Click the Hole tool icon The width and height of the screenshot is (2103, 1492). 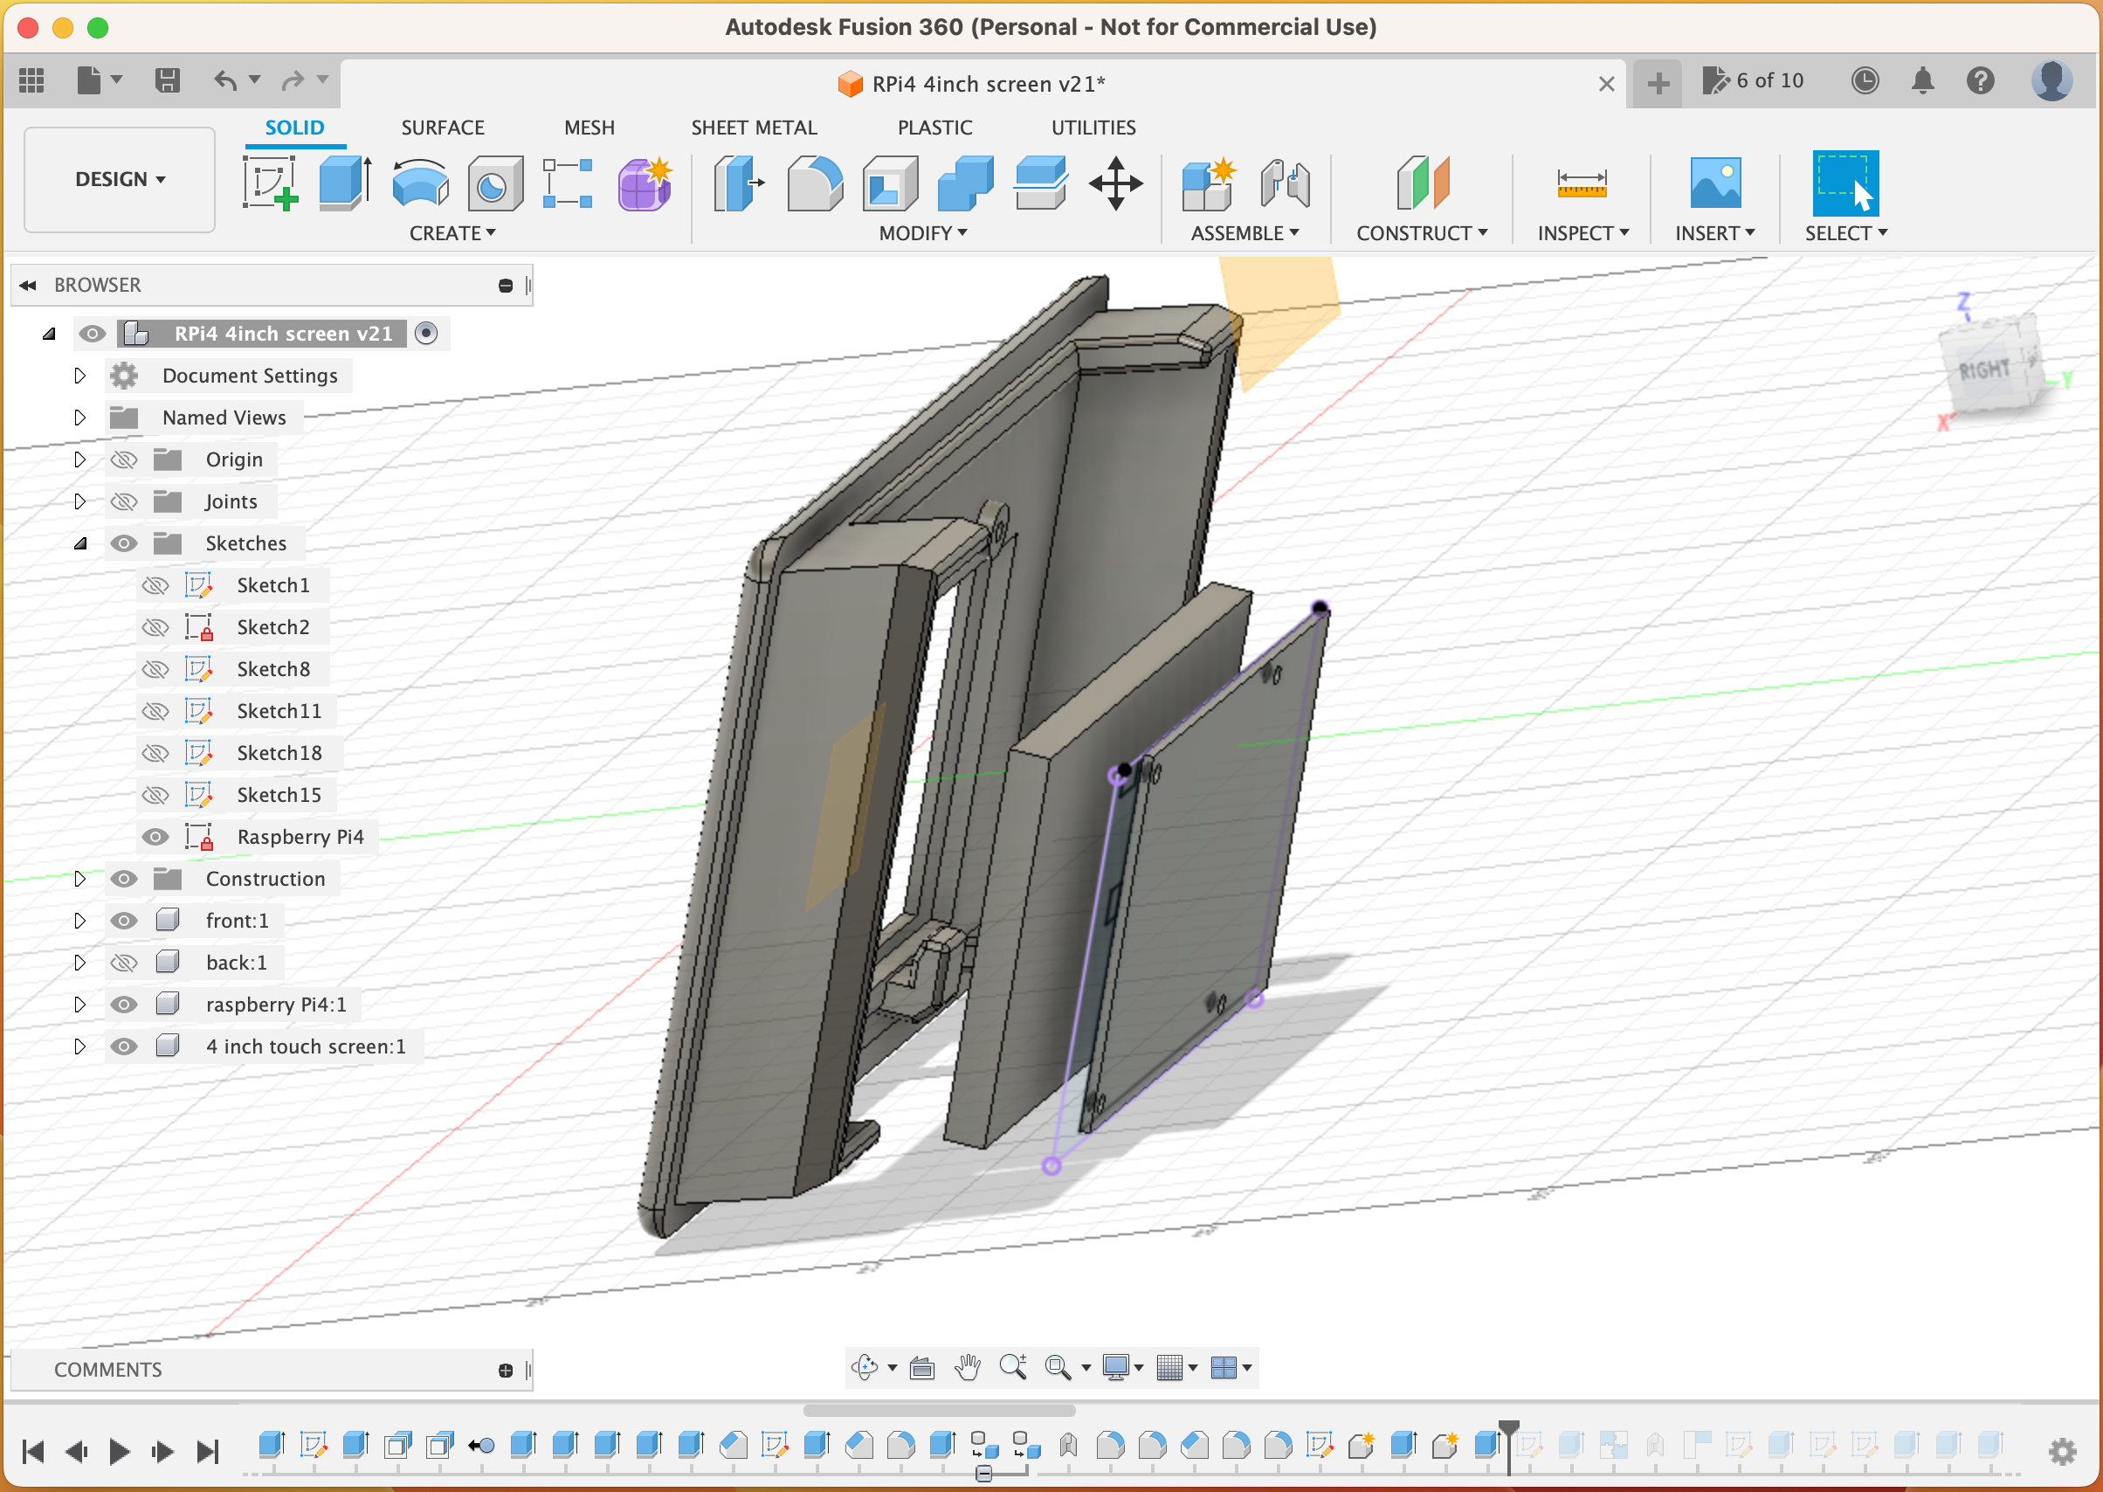click(x=495, y=183)
